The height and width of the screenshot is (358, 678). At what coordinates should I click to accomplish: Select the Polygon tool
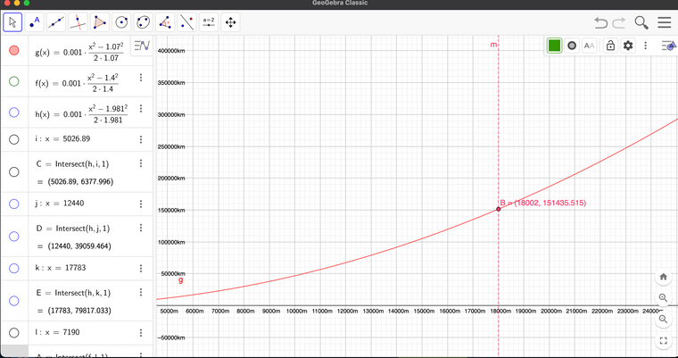[x=100, y=21]
